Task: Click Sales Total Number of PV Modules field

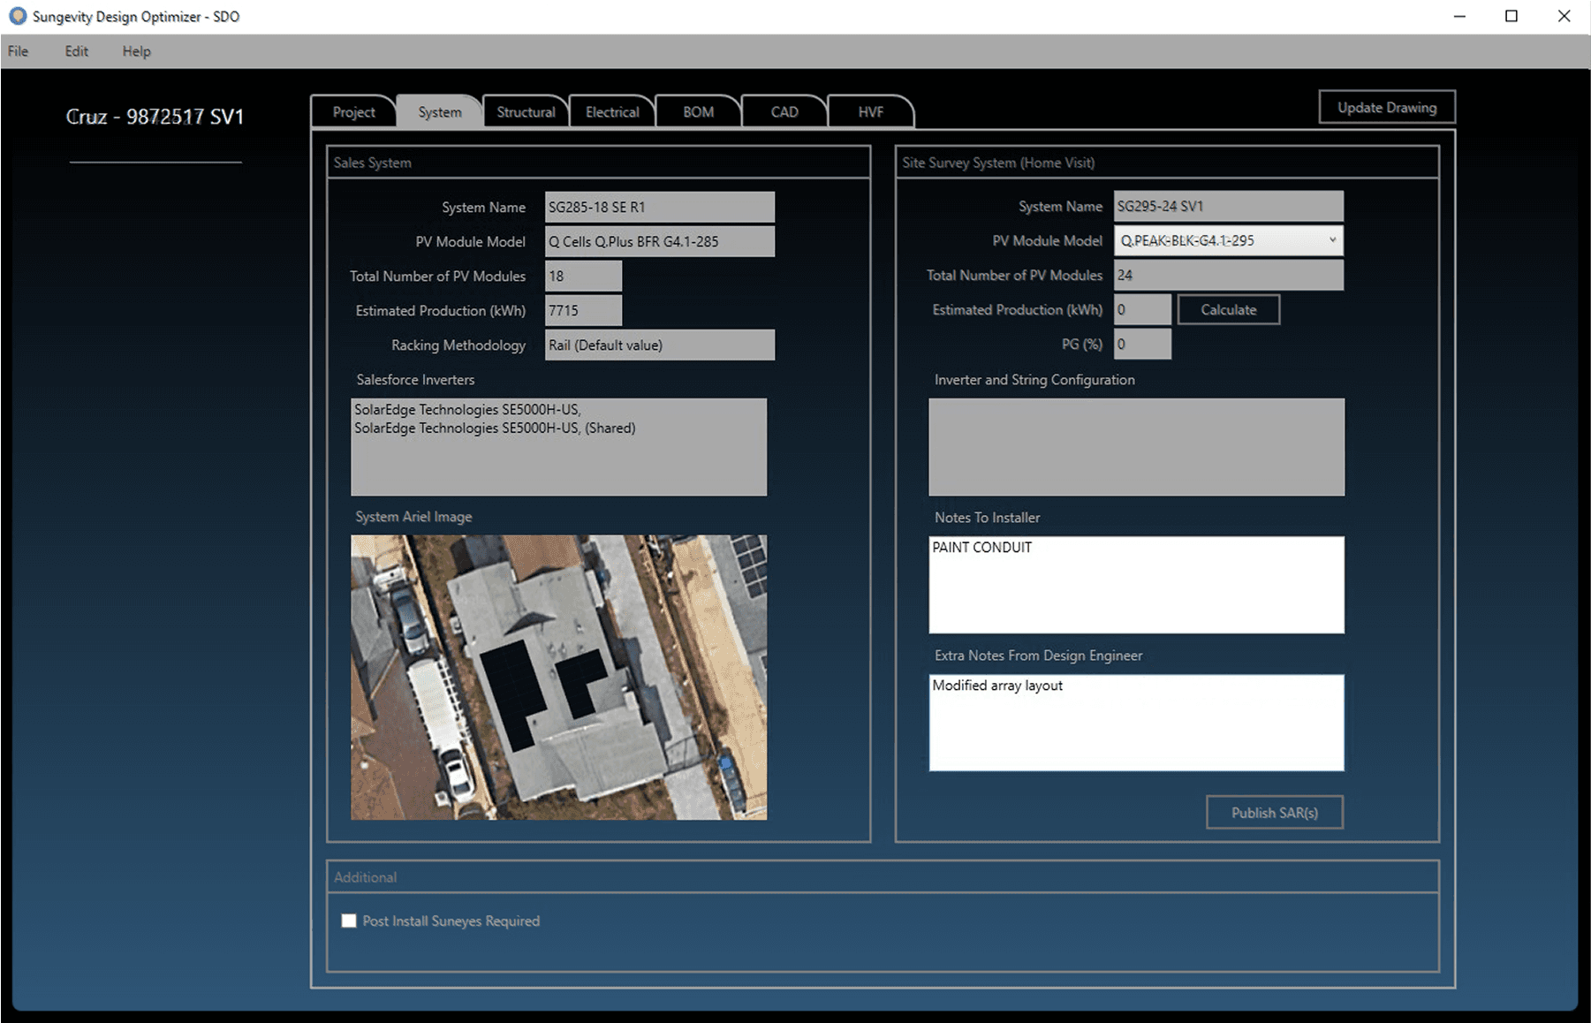Action: tap(583, 276)
